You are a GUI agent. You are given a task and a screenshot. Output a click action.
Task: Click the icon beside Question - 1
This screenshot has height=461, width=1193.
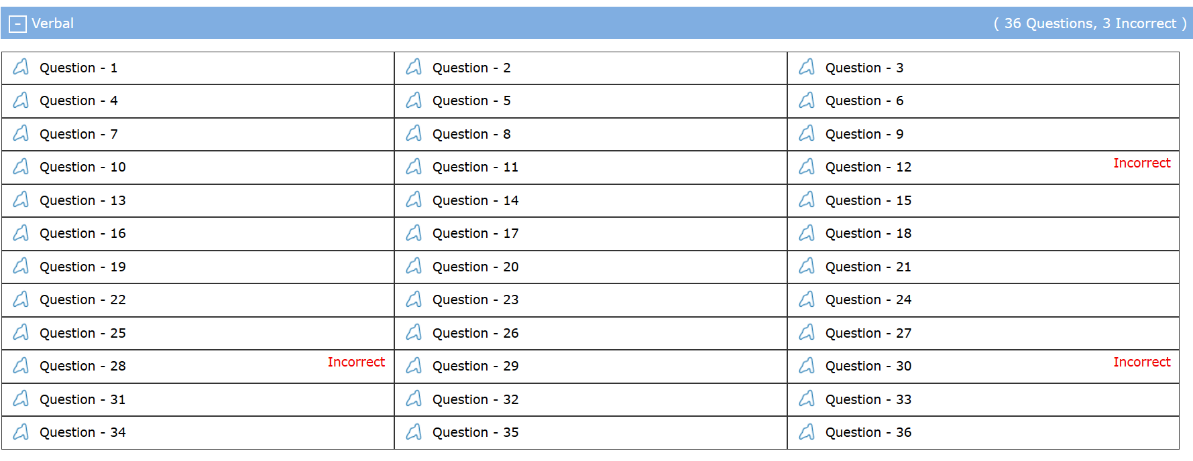click(x=21, y=67)
